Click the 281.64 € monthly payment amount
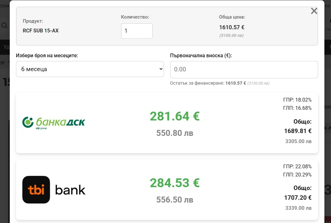Screen dimensions: 331x223 point(174,116)
